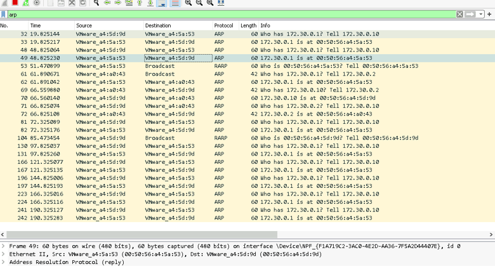Open display filter bookmarks

(3, 14)
